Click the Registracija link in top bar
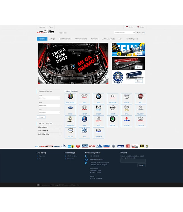 tap(42, 27)
